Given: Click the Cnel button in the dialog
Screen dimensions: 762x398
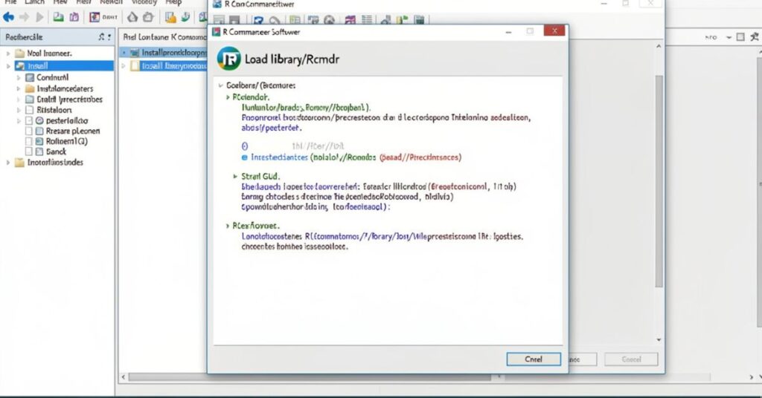Looking at the screenshot, I should click(x=534, y=359).
